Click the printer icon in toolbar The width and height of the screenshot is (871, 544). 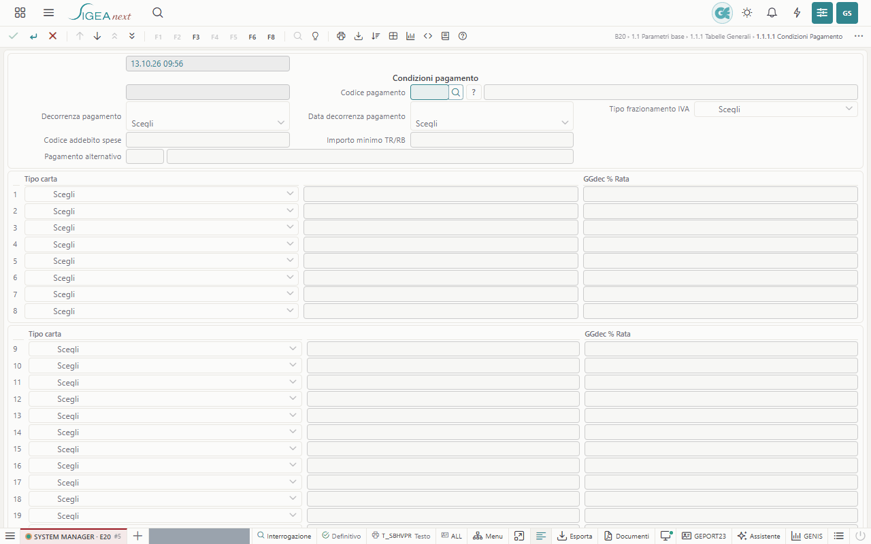[341, 36]
